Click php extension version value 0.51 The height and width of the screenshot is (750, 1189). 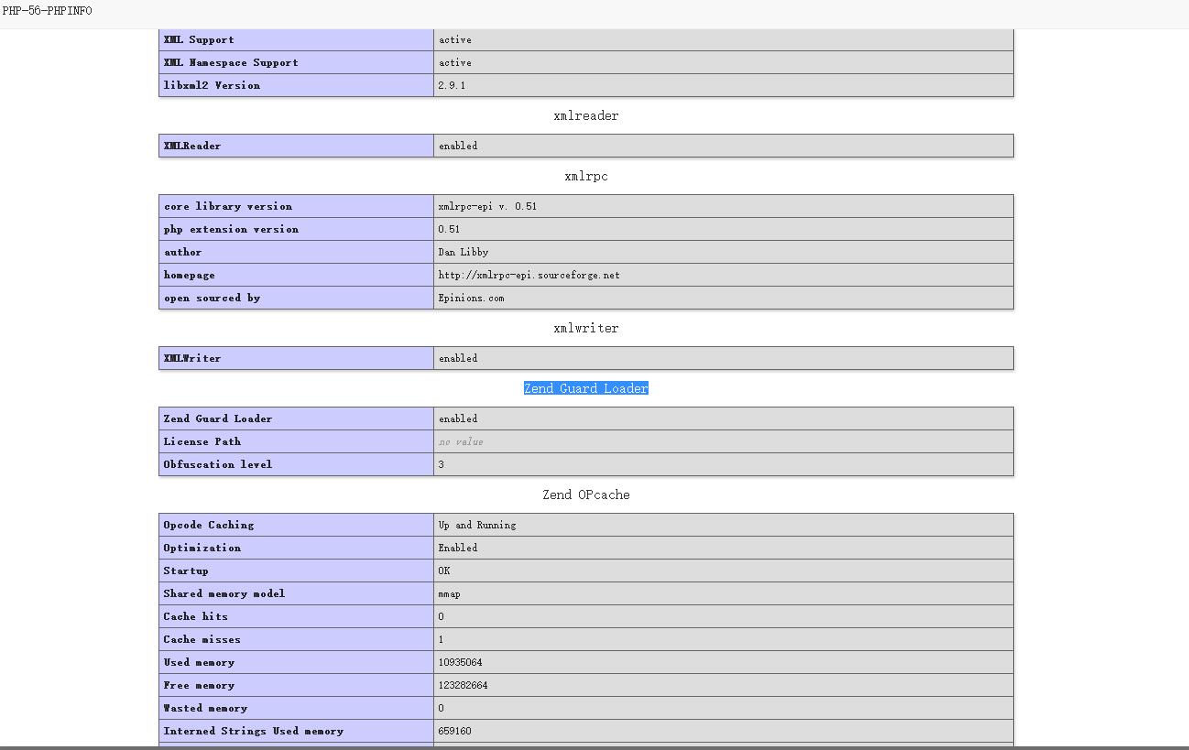pos(449,229)
